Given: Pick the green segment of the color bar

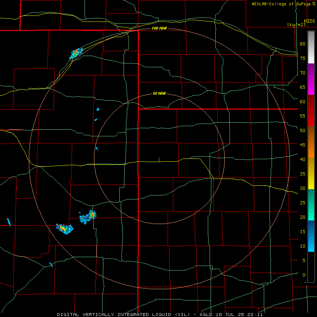Looking at the screenshot, I should (311, 205).
